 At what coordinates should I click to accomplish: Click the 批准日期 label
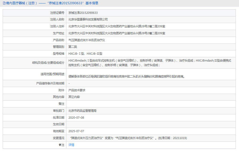(59, 118)
